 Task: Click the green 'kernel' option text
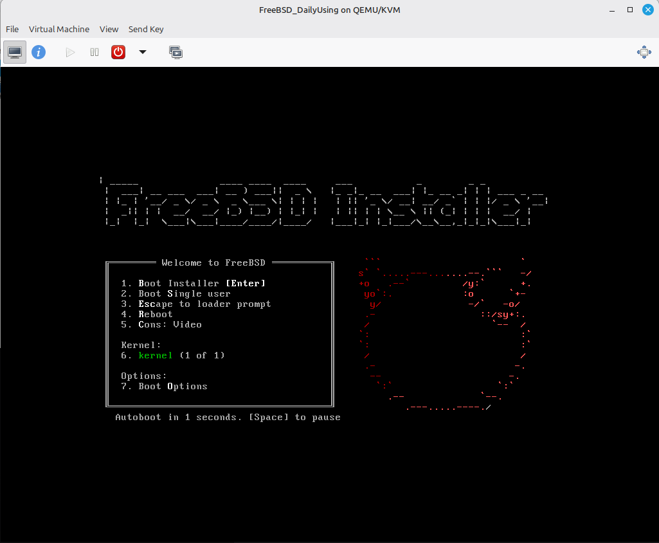click(x=156, y=355)
